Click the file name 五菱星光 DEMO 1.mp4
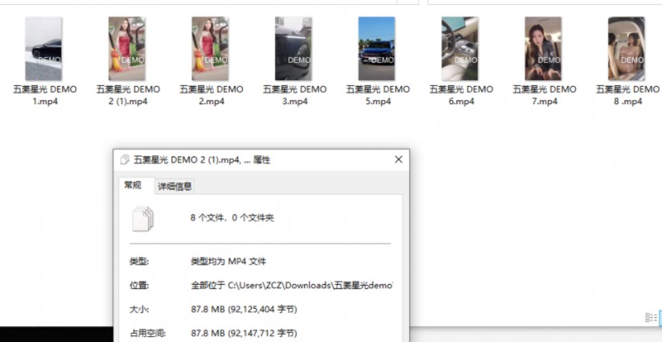Viewport: 662px width, 342px height. (46, 95)
